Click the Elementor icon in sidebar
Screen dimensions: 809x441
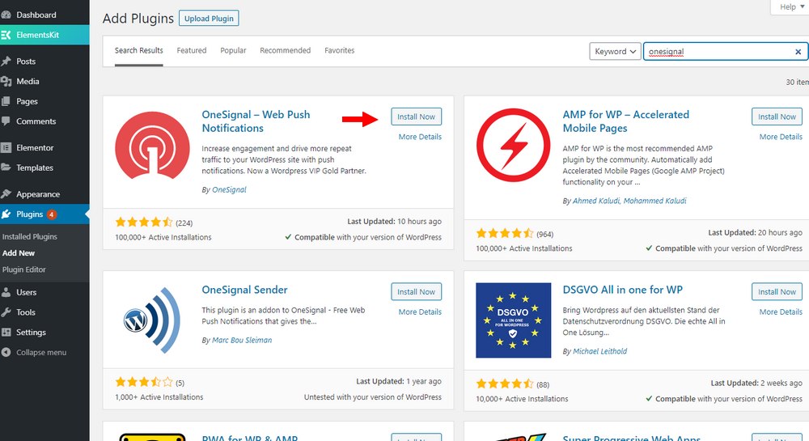point(6,147)
